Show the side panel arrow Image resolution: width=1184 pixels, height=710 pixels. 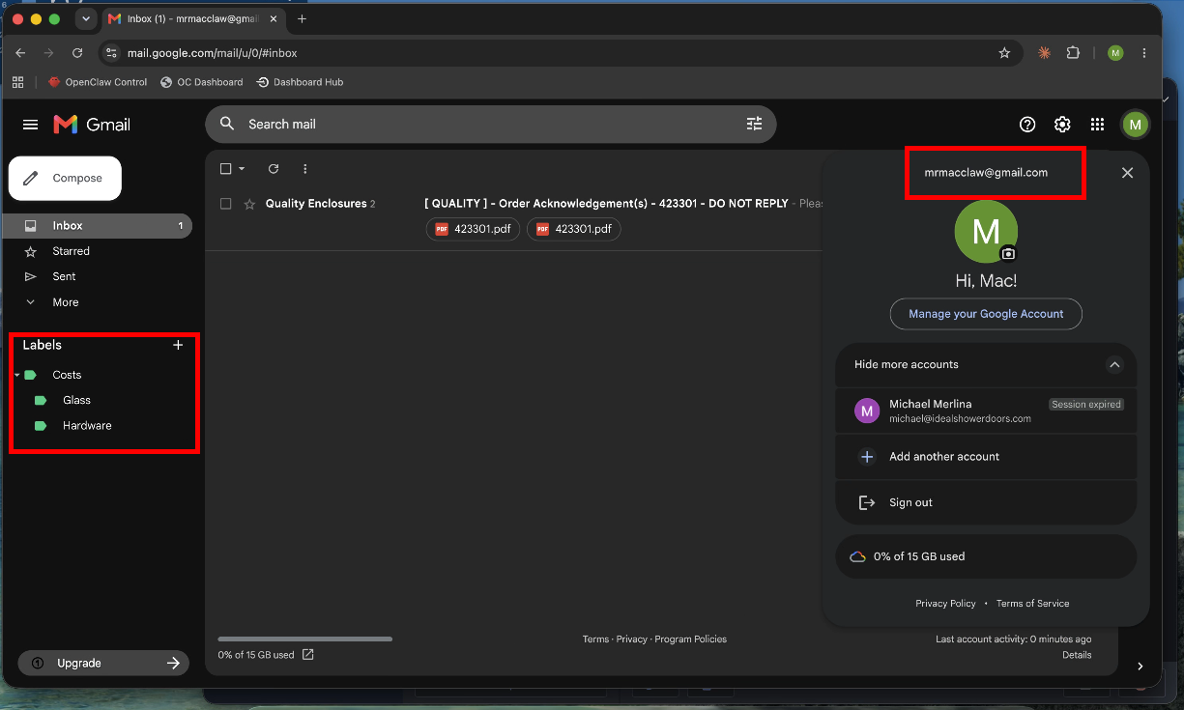pos(1141,666)
